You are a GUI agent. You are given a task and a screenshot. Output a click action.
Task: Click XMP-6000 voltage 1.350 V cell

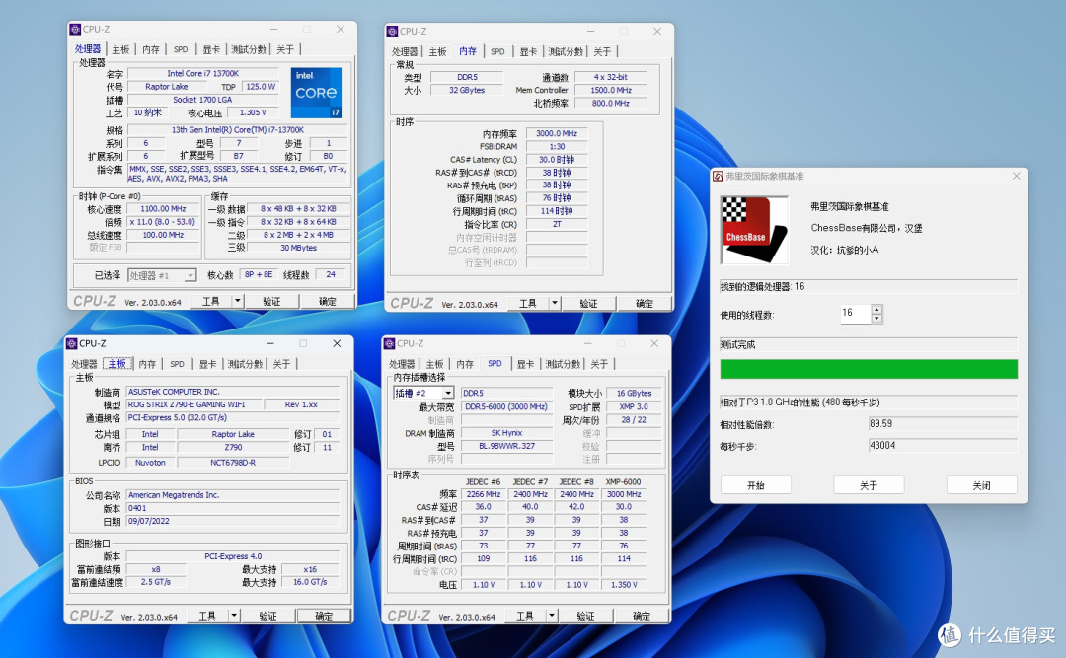point(624,585)
